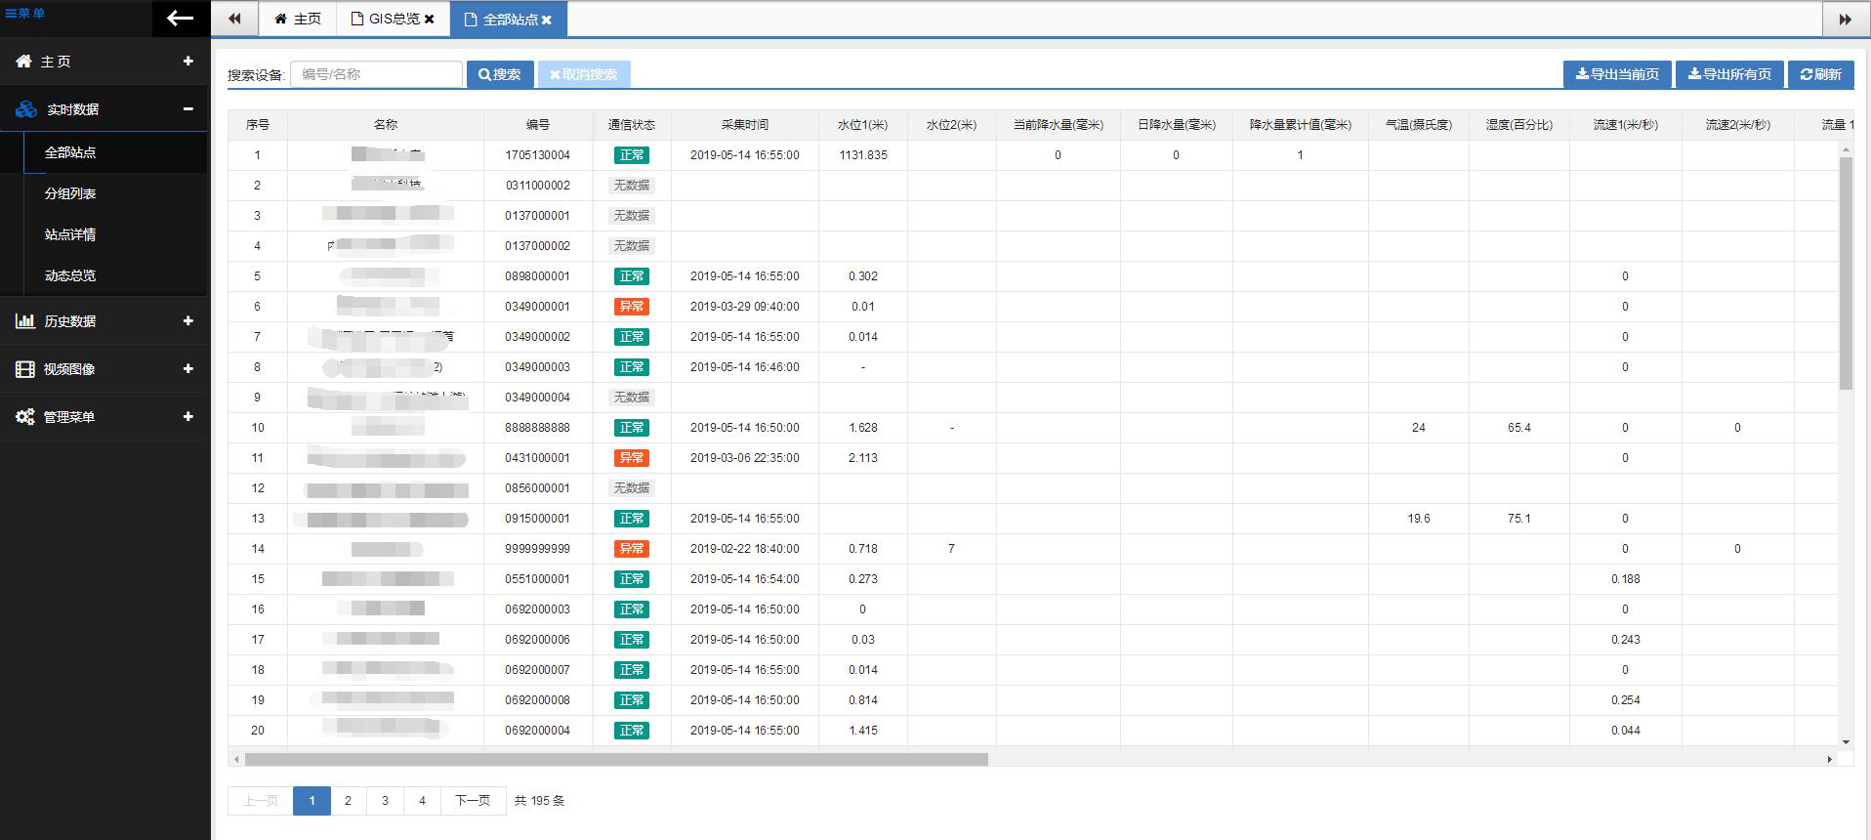Click the 正常 status in row 1
The image size is (1871, 840).
click(x=632, y=155)
